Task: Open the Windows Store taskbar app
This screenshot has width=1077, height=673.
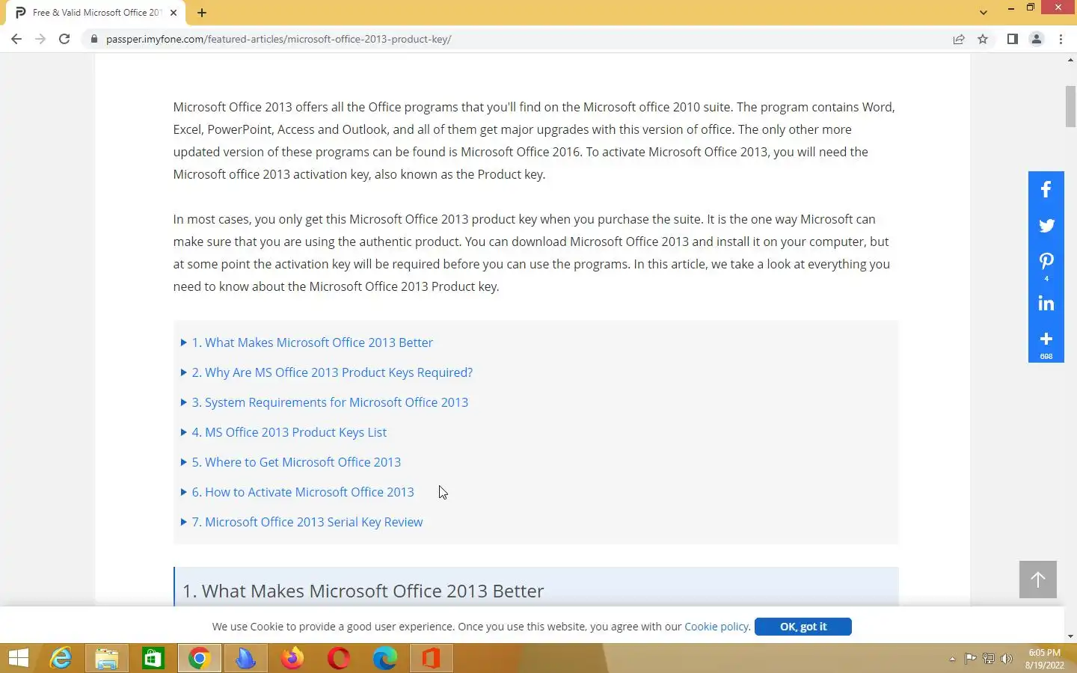Action: [x=153, y=658]
